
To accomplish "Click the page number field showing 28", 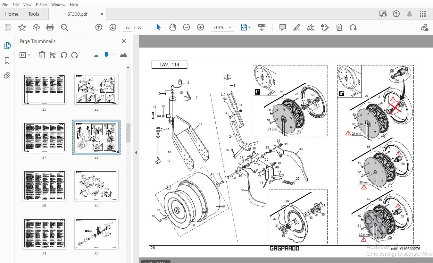I will click(128, 27).
